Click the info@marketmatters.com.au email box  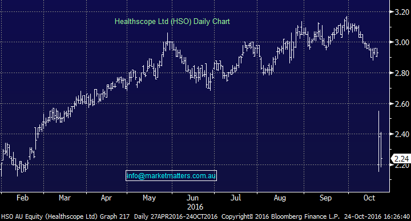coord(171,176)
